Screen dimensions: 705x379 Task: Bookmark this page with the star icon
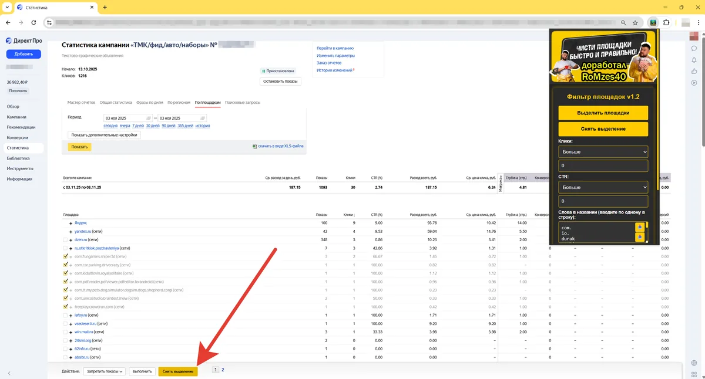[x=635, y=22]
